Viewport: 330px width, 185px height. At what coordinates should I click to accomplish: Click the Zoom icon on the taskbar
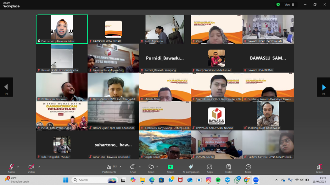click(x=256, y=180)
